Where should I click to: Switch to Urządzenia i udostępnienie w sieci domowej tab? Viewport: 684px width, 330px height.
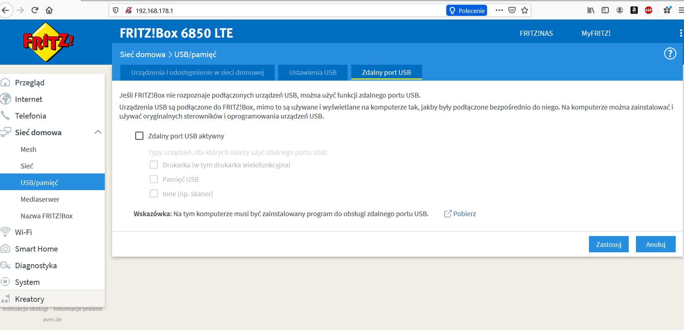point(197,72)
